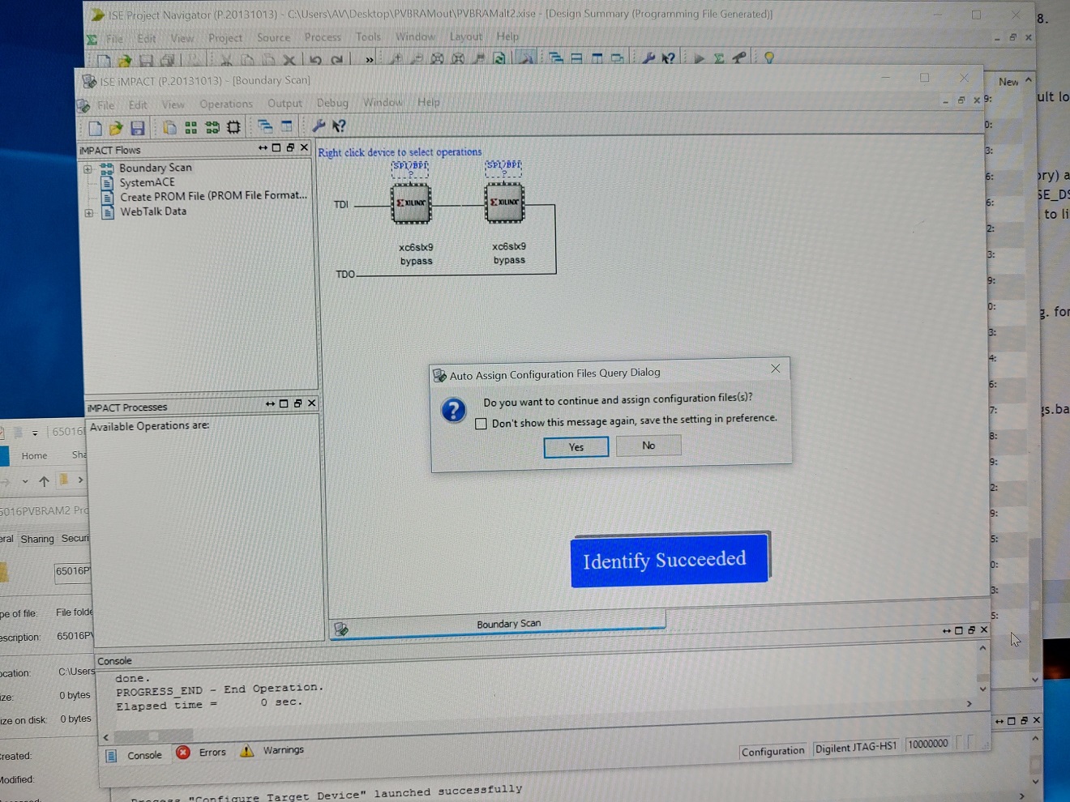Expand the Boundary Scan tree node

[88, 169]
